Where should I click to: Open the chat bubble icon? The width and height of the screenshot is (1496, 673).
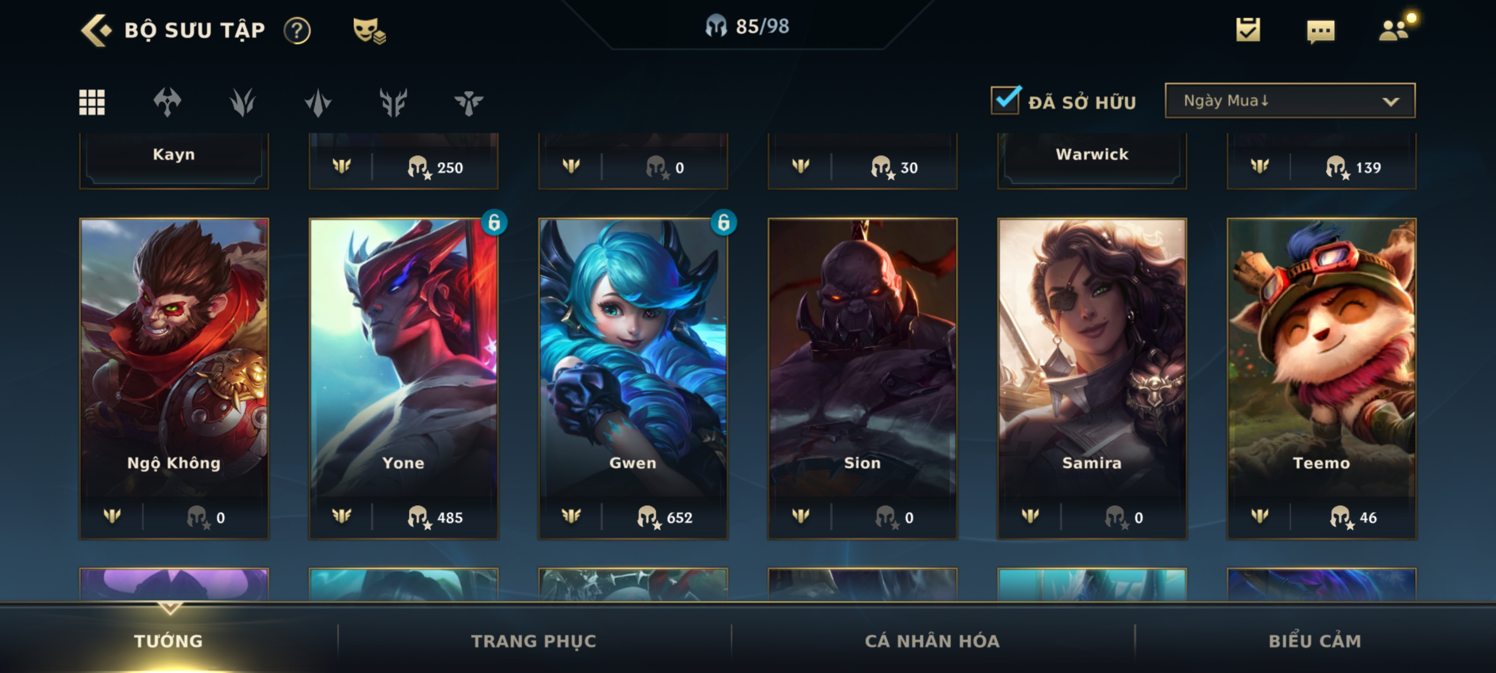[x=1321, y=31]
